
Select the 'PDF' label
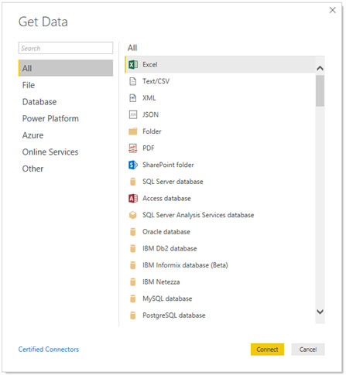coord(149,148)
